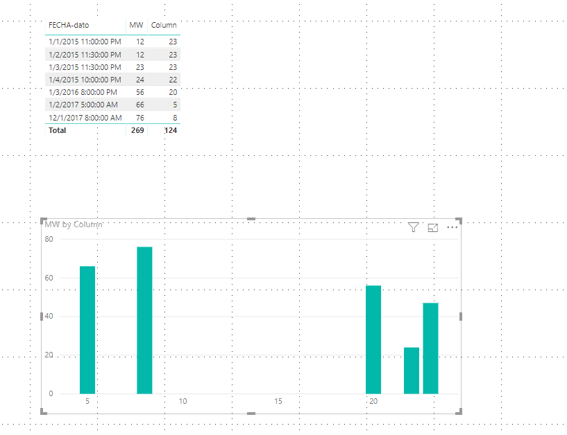Sort by the FECHA-dato column header

coord(69,25)
